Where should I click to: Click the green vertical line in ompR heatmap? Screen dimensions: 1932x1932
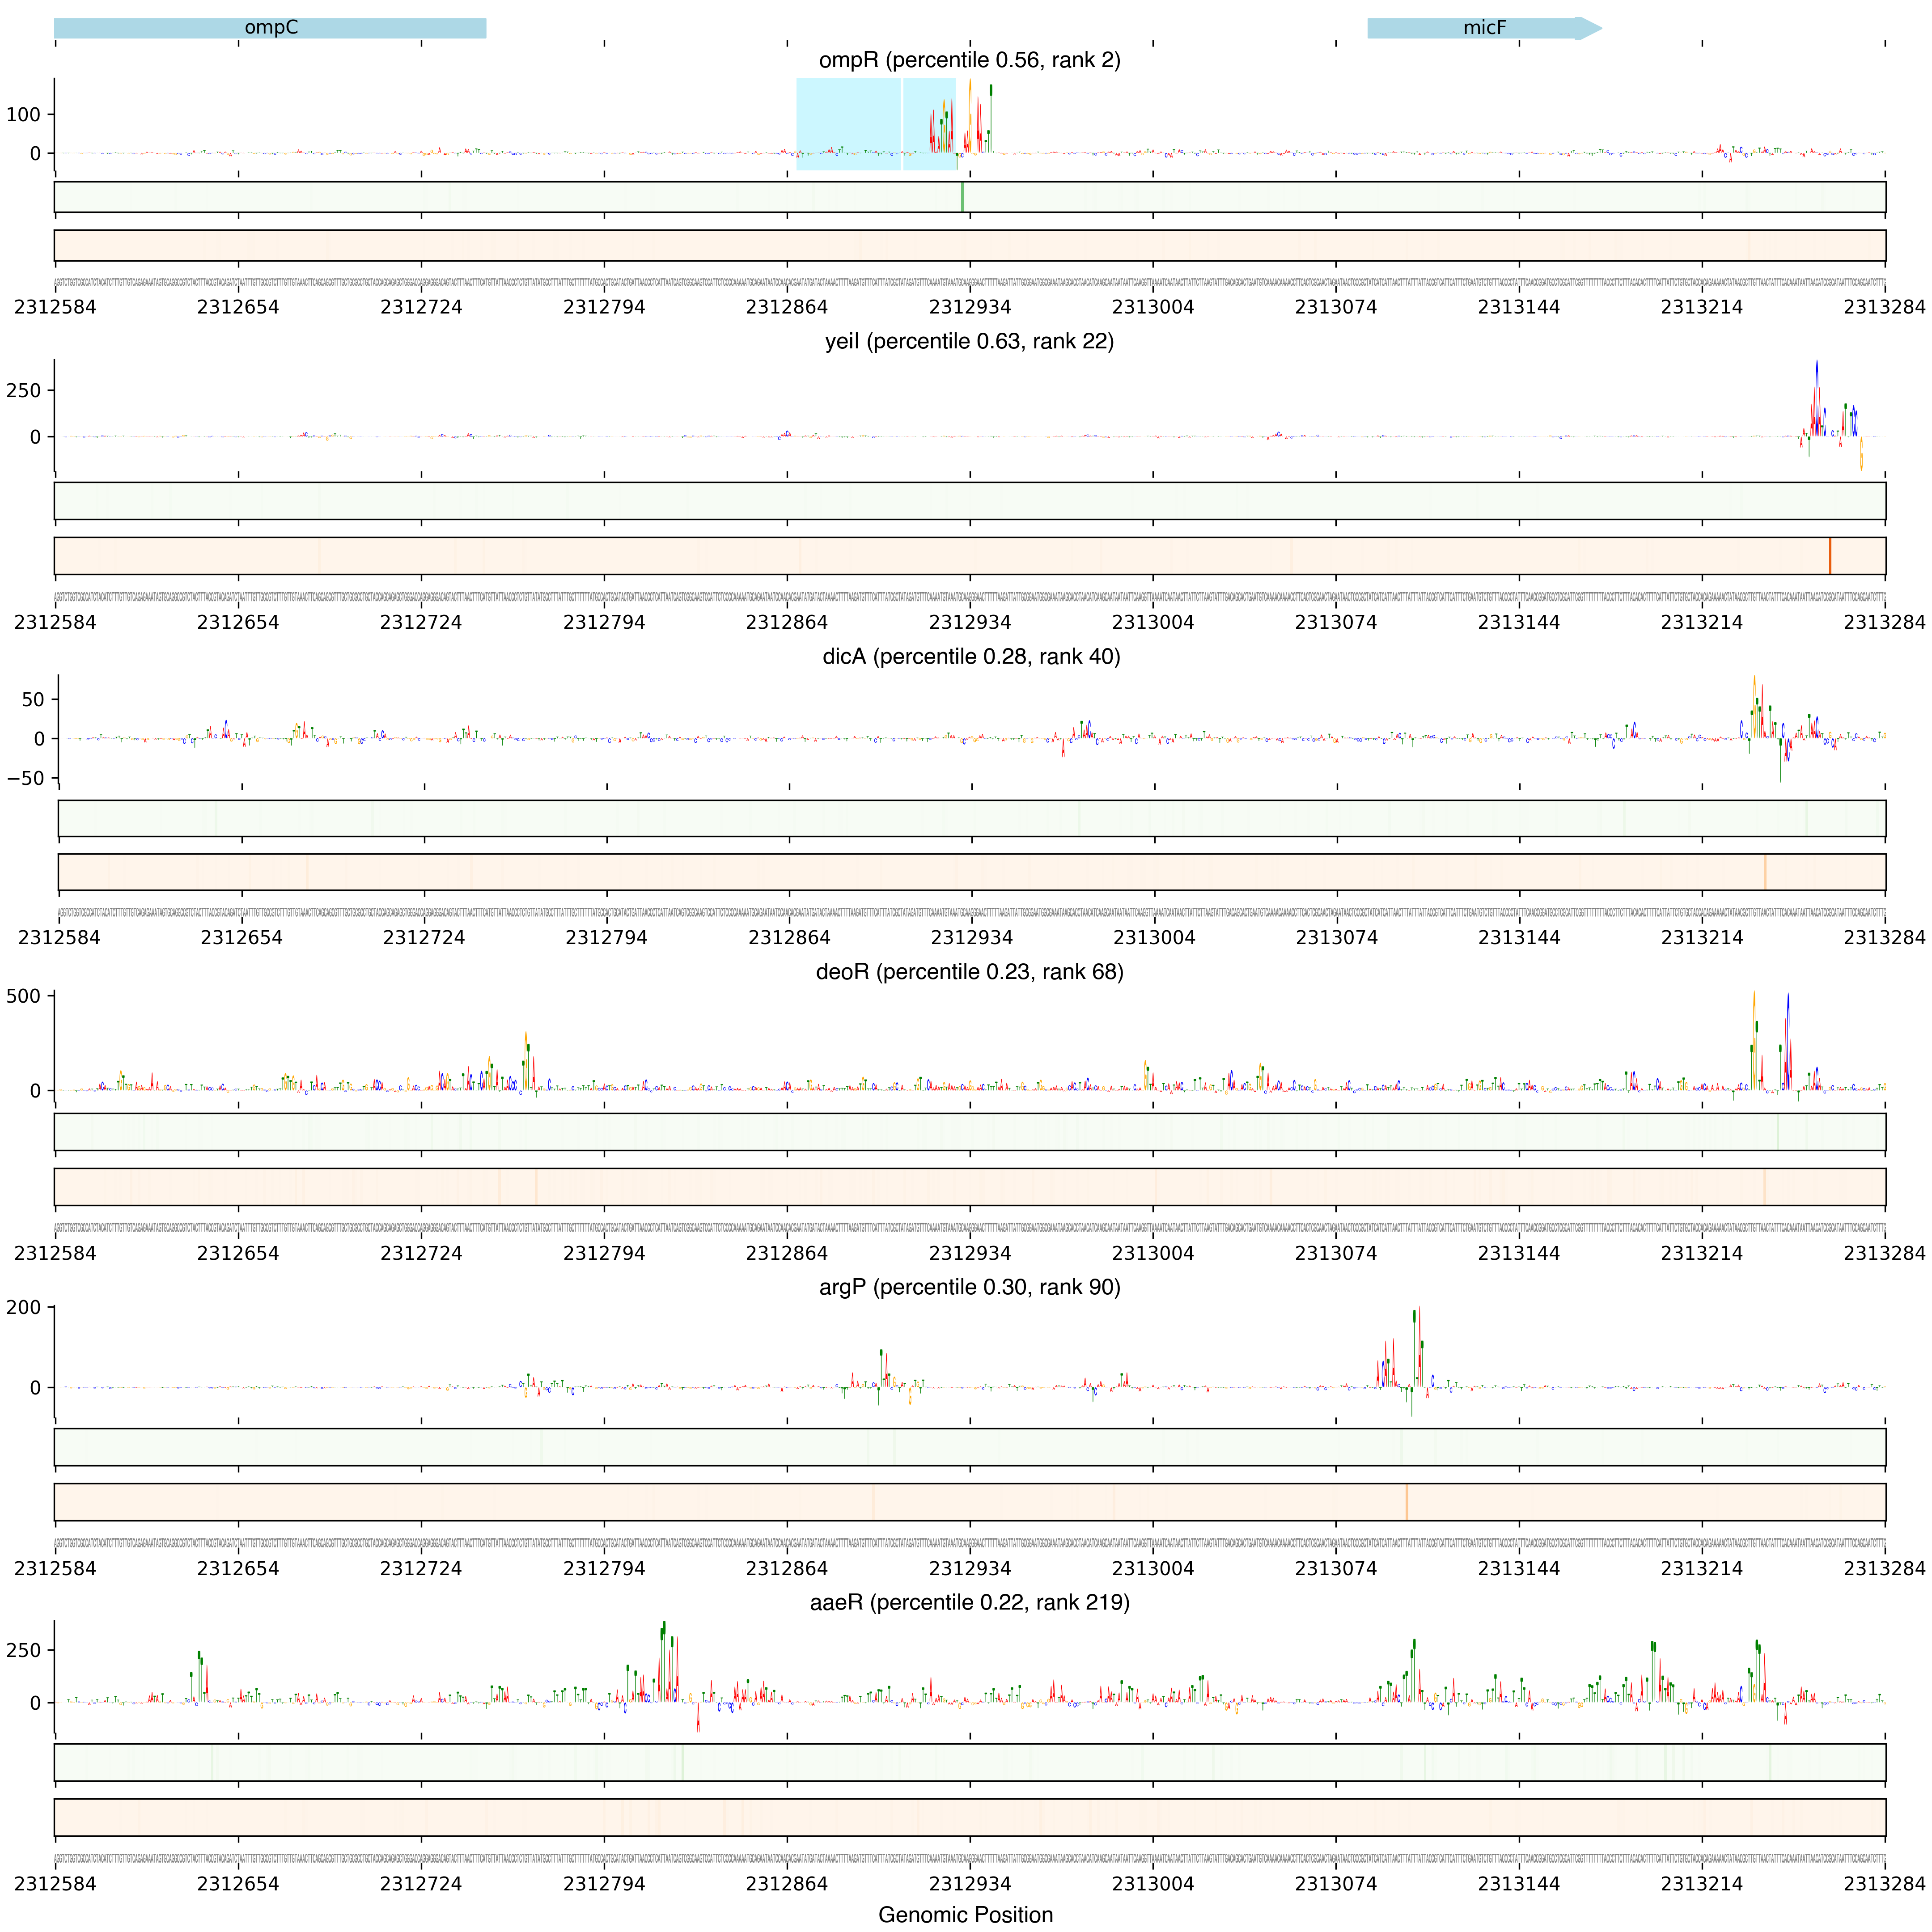coord(962,197)
